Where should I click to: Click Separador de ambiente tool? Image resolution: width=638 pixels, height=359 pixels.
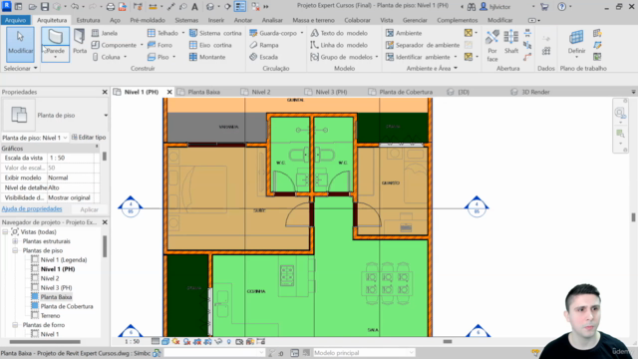click(x=423, y=45)
